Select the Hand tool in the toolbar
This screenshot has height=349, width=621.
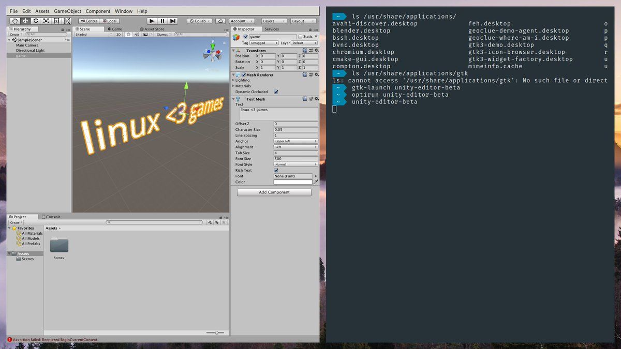14,21
